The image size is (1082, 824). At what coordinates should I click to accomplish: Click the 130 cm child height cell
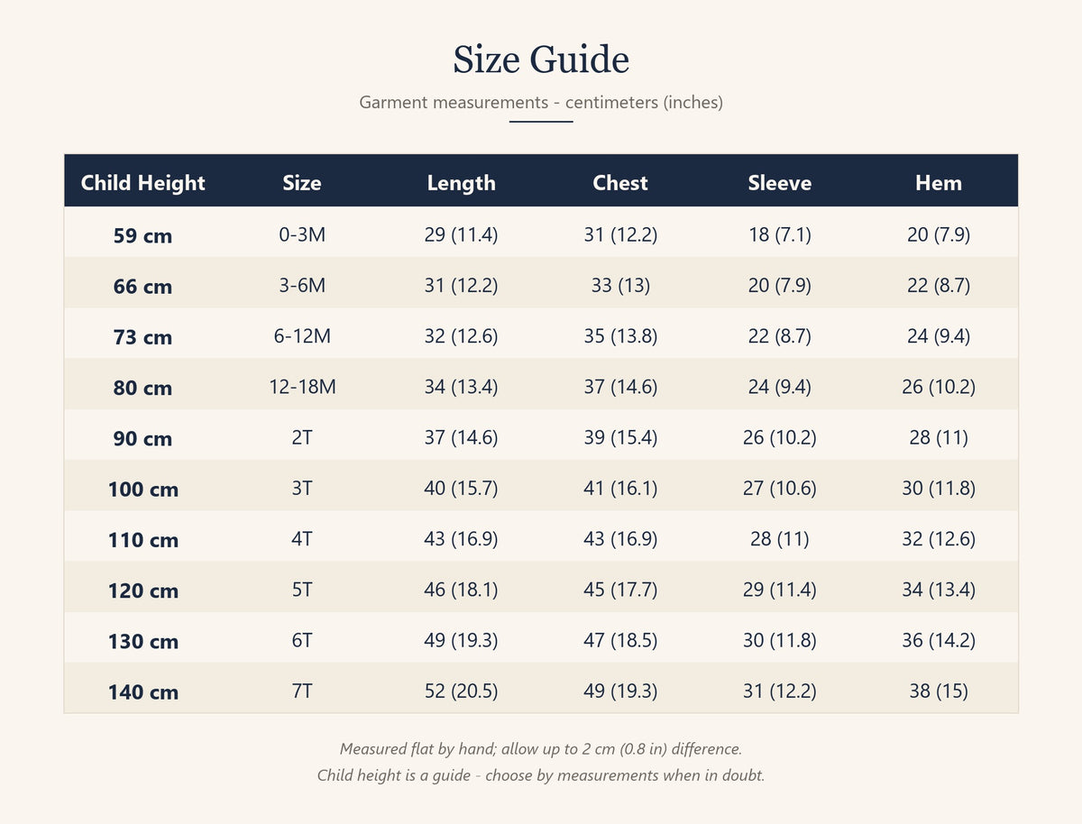point(143,641)
